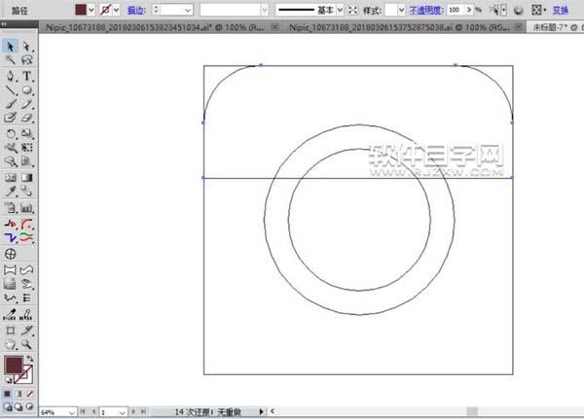Click the 描边 stroke panel link
The image size is (584, 419).
[x=136, y=9]
